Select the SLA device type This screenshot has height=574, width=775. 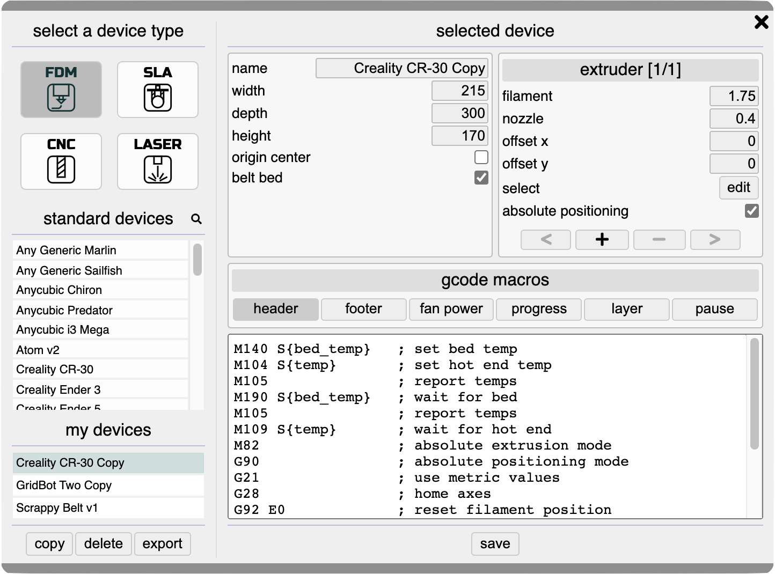point(158,90)
